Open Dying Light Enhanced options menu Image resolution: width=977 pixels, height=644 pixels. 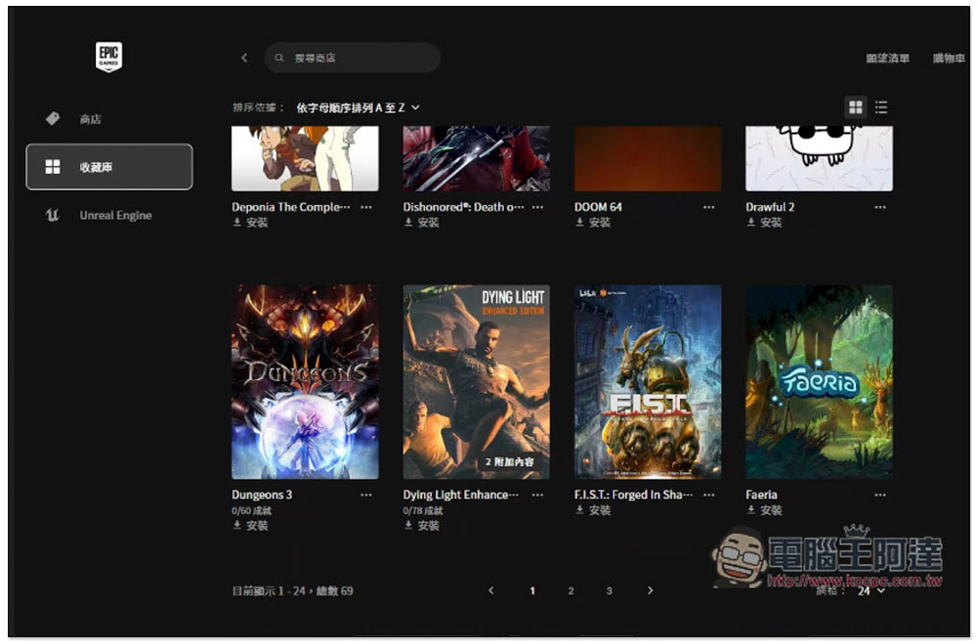tap(537, 495)
